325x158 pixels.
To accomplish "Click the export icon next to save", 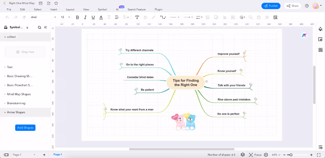I will [49, 3].
